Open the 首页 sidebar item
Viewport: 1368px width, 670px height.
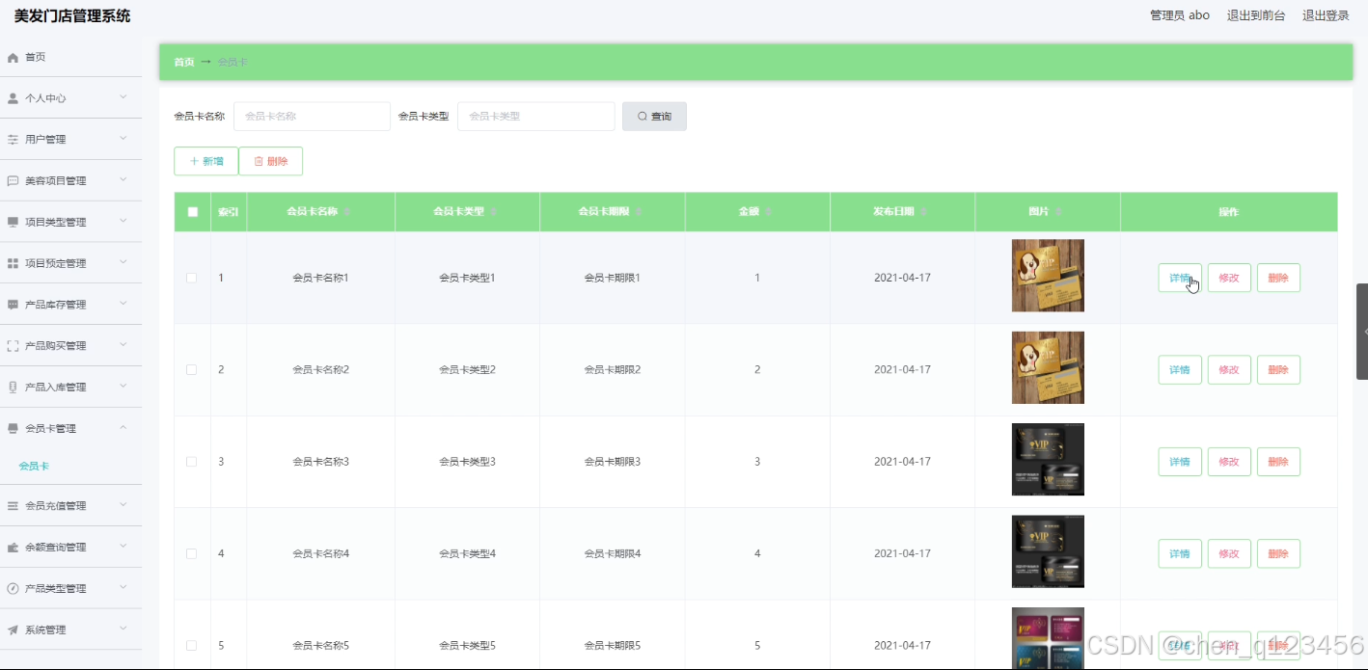pos(70,57)
